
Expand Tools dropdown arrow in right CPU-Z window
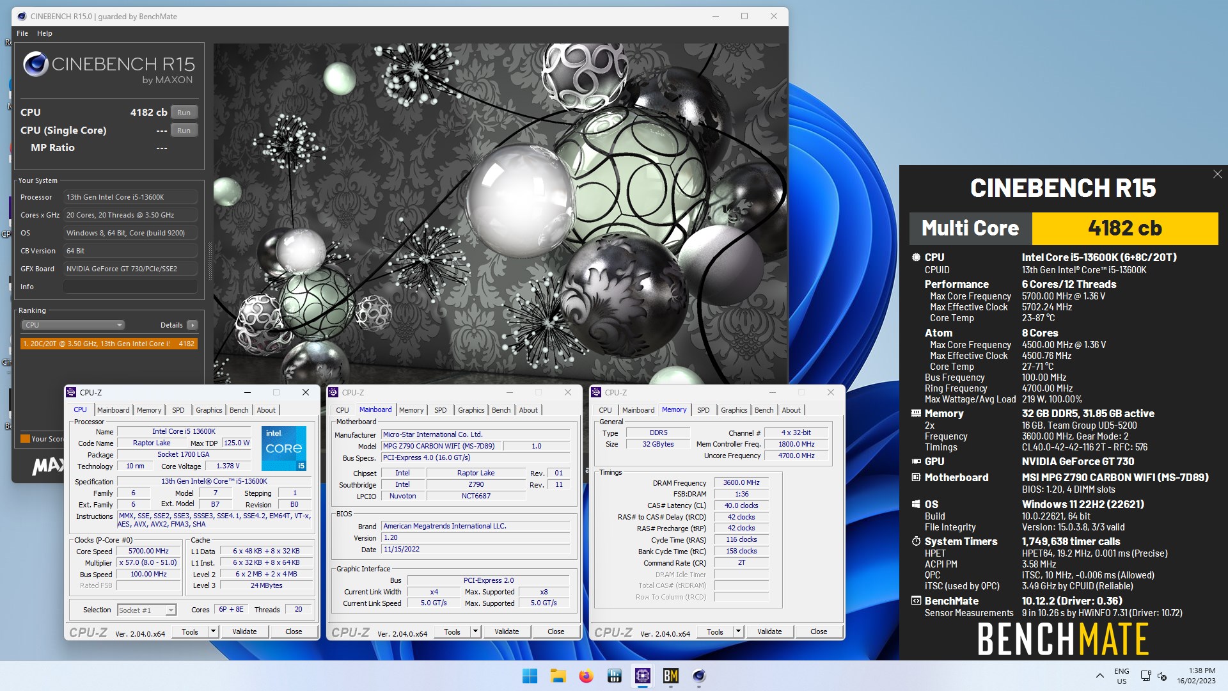coord(739,631)
